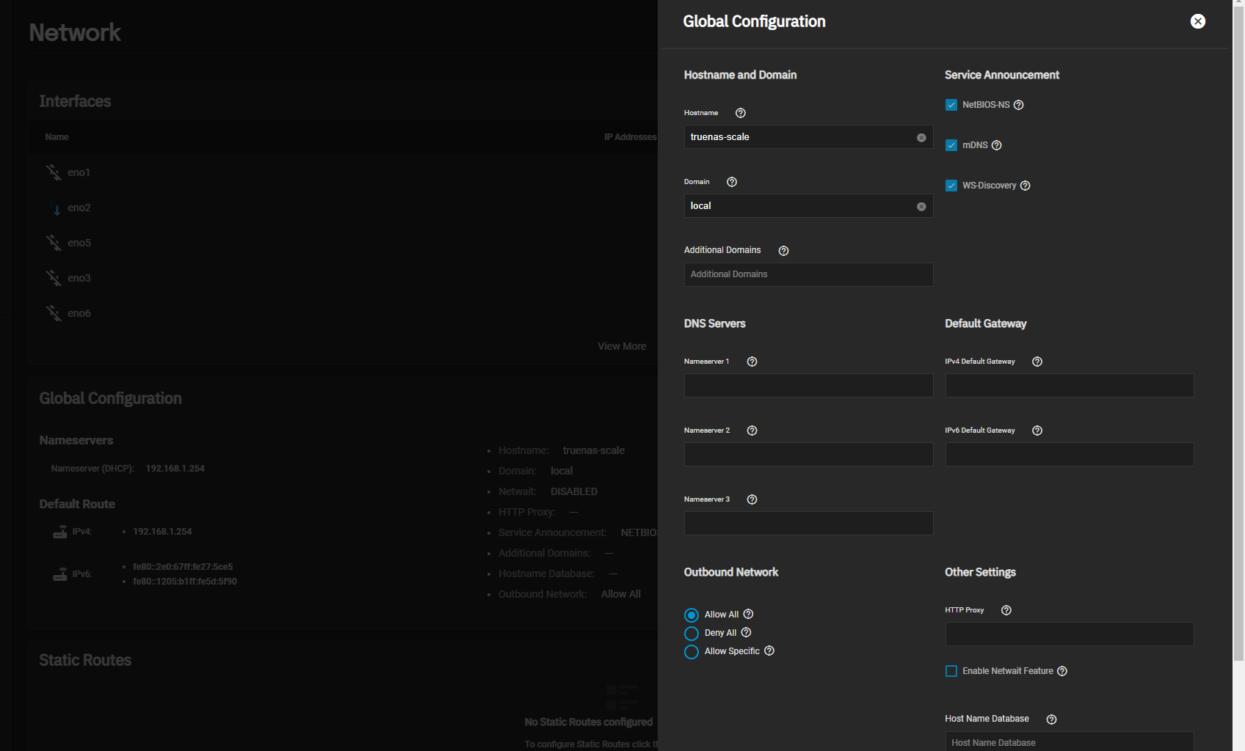Clear the Domain field with its X icon
The image size is (1245, 751).
click(x=921, y=207)
